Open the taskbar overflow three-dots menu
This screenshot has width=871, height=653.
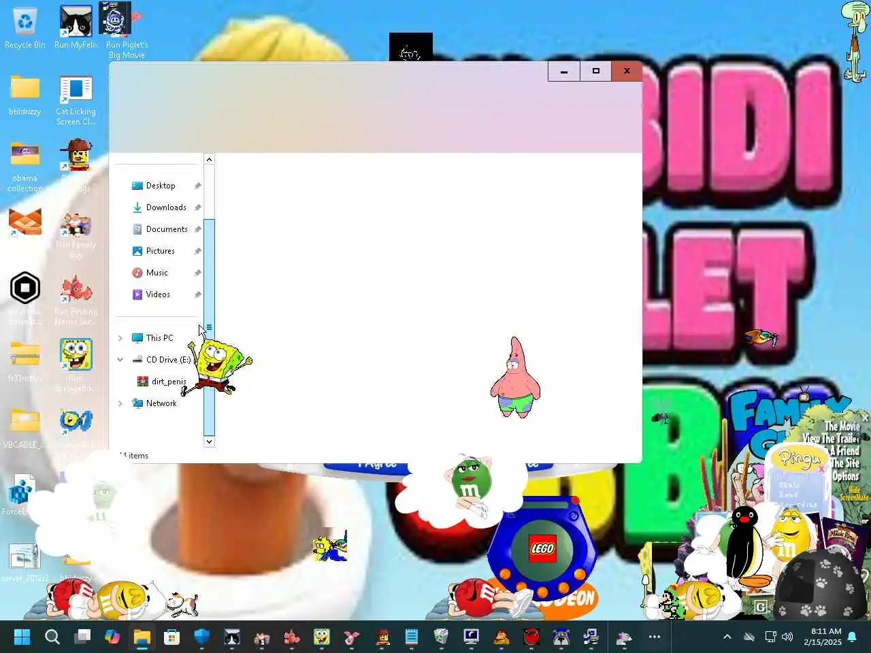click(655, 637)
